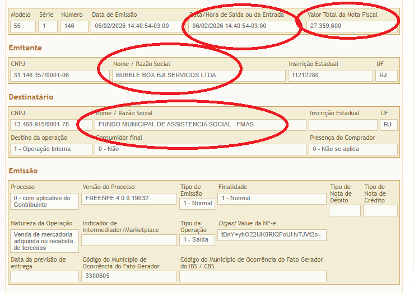Click Destino da operação value Operação Interna
The height and width of the screenshot is (293, 414).
51,149
